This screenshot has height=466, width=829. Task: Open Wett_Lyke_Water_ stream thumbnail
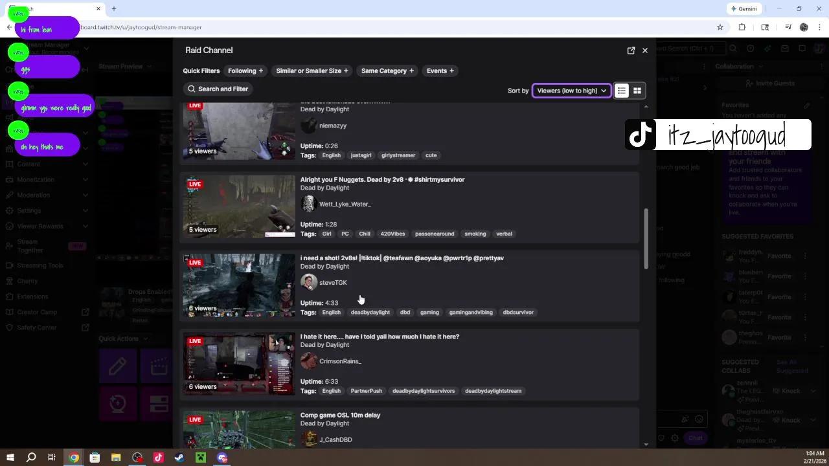[239, 206]
